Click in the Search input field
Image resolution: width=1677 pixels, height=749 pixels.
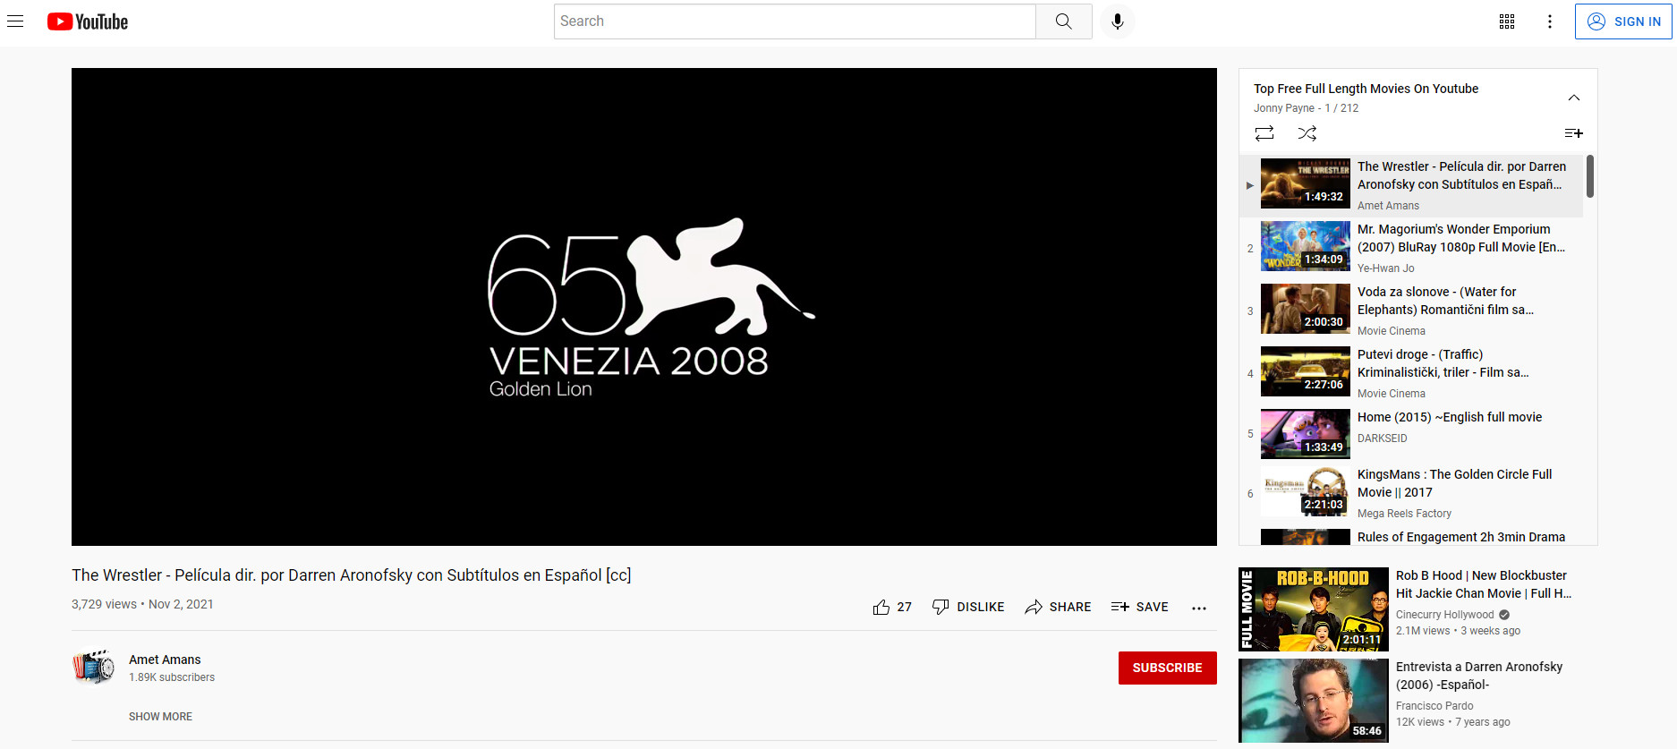pyautogui.click(x=795, y=21)
